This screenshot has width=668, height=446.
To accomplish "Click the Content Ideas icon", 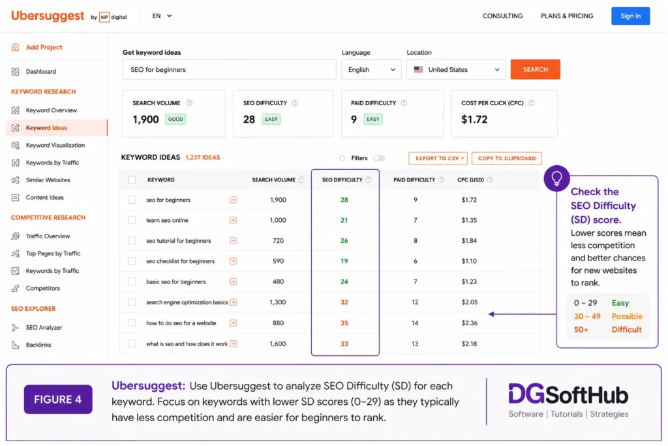I will (x=16, y=197).
